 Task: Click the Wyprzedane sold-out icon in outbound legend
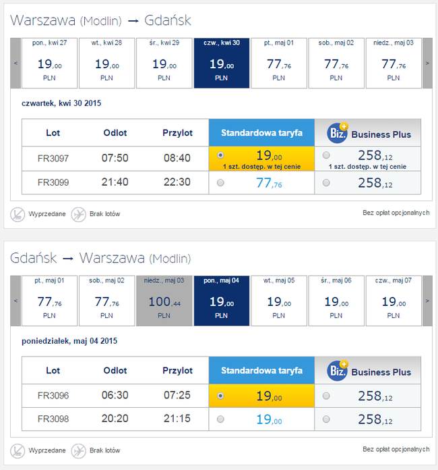18,214
